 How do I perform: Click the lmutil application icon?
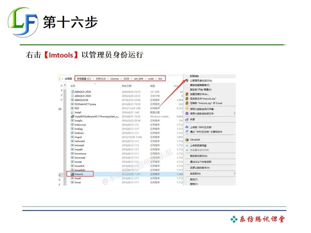point(72,178)
